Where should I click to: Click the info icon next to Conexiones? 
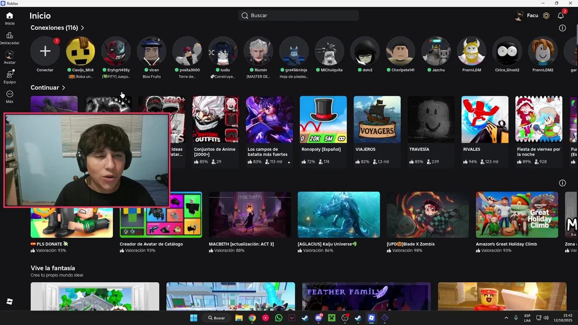[562, 28]
